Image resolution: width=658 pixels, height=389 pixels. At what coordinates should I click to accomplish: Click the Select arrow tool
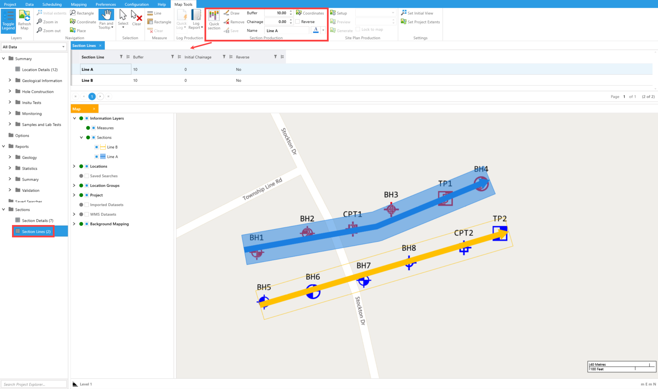[123, 19]
